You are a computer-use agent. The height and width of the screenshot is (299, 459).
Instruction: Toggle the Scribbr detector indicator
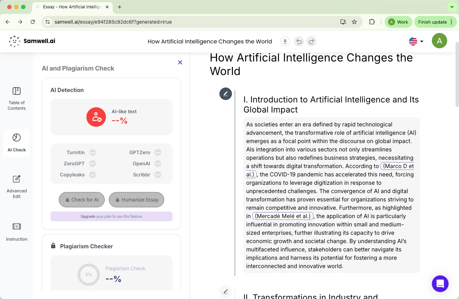coord(158,175)
